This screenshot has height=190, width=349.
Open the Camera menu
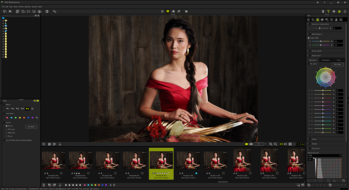35,7
